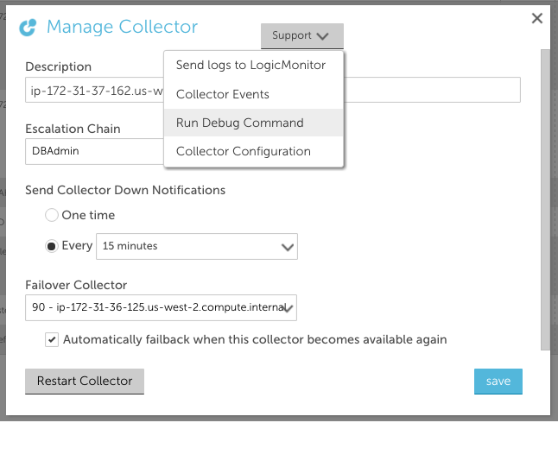558x467 pixels.
Task: Select the Every interval radio button
Action: pos(52,246)
